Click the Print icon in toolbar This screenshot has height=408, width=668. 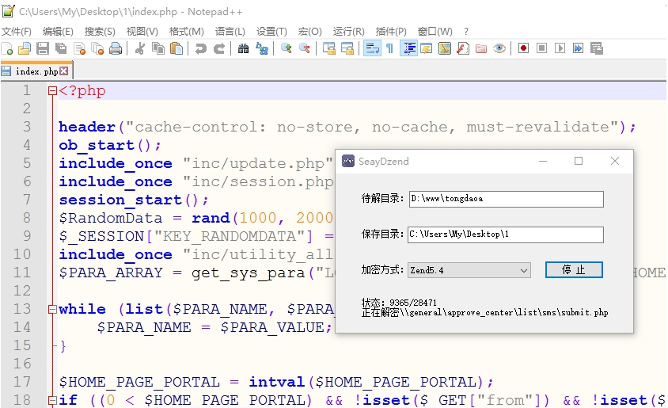coord(116,48)
